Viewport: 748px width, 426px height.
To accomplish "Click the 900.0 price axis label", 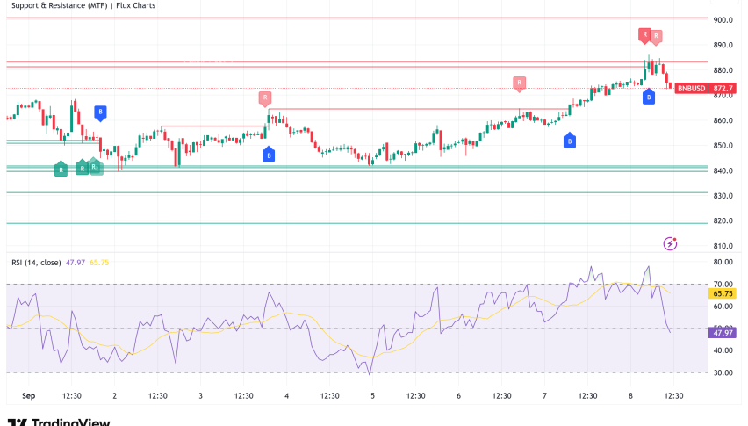I will tap(723, 20).
